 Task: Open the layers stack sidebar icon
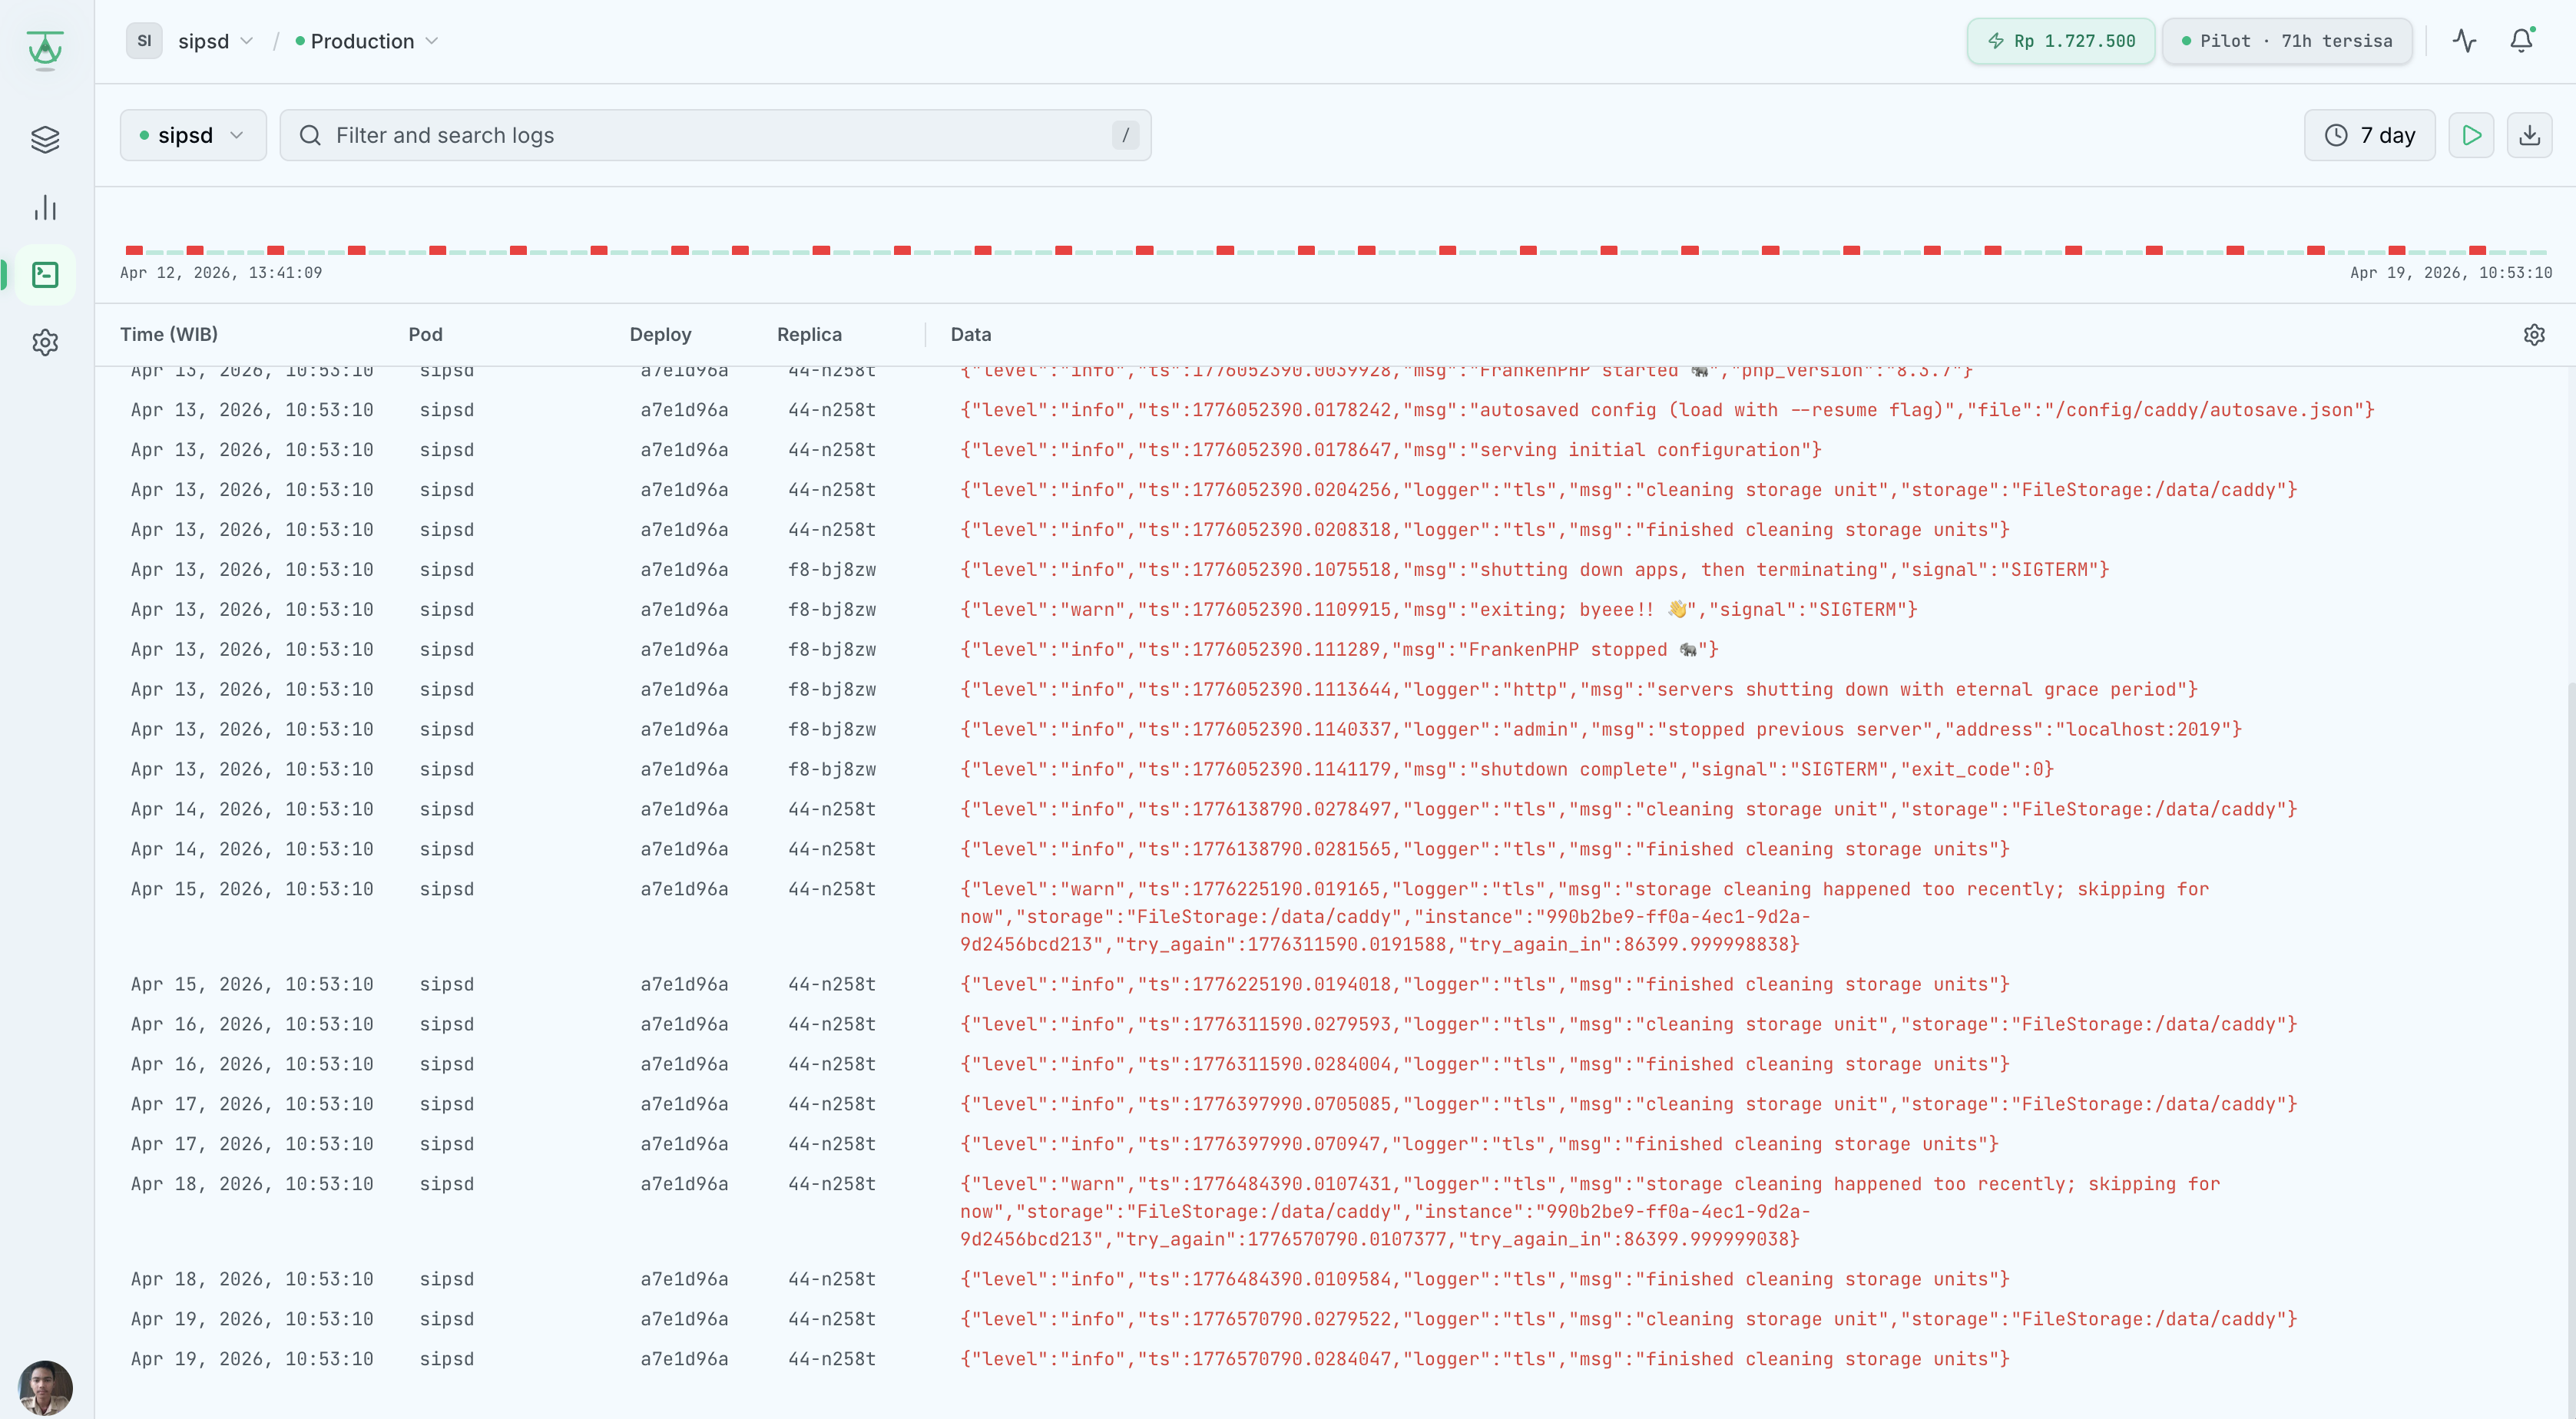tap(45, 140)
